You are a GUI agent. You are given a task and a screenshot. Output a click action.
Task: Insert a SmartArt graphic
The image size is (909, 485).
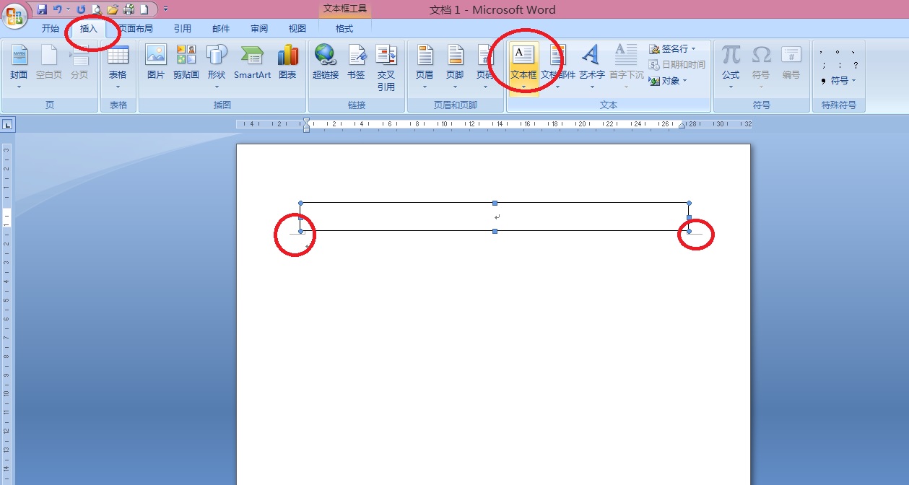pyautogui.click(x=252, y=63)
